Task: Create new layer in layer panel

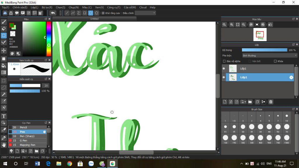Action: [x=225, y=102]
